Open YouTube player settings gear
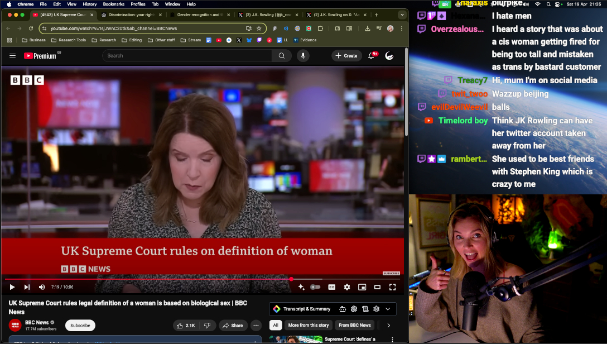Image resolution: width=607 pixels, height=344 pixels. [x=347, y=287]
